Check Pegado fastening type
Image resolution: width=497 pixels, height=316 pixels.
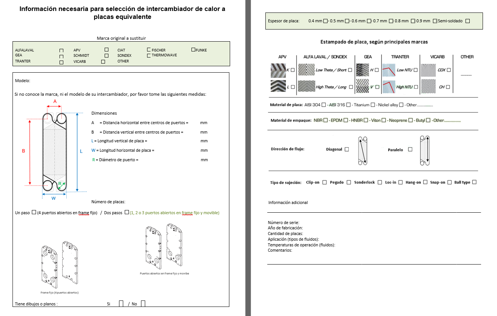coord(349,182)
